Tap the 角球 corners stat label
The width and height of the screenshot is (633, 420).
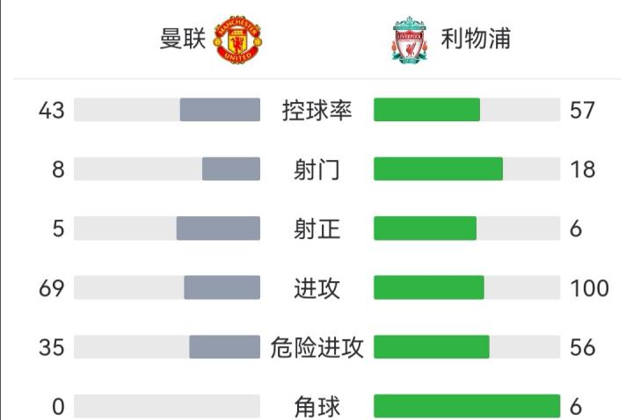316,406
